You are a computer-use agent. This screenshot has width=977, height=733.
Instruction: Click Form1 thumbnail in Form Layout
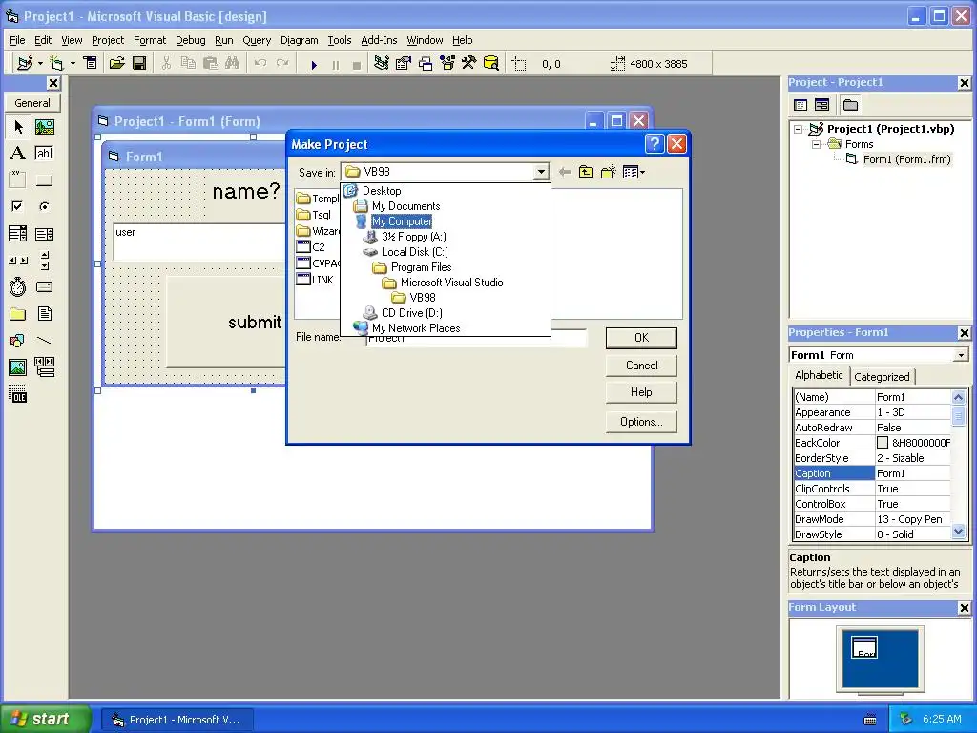tap(864, 647)
